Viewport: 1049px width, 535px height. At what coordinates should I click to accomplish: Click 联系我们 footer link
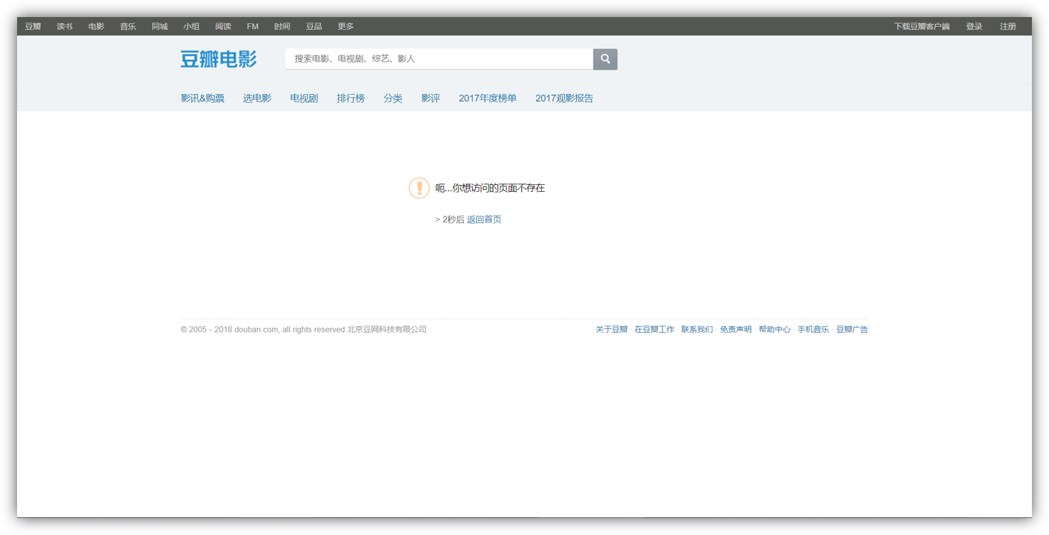697,330
